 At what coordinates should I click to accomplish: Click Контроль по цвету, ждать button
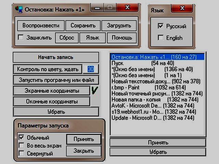point(48,69)
